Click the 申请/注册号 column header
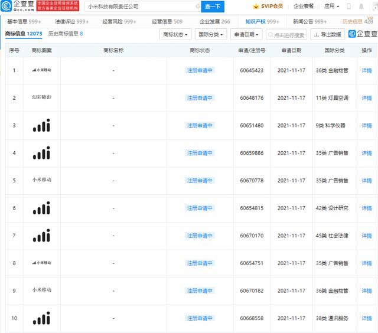 (x=252, y=50)
